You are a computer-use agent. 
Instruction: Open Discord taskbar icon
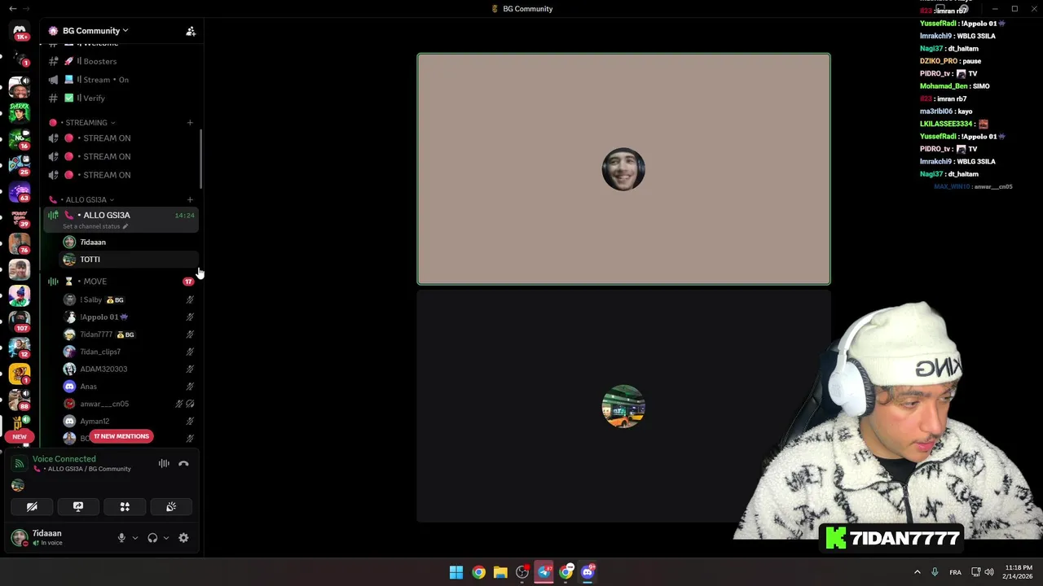pos(588,572)
